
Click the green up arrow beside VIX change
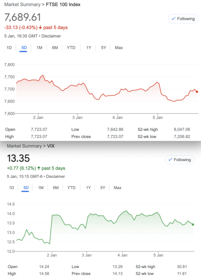pos(39,168)
